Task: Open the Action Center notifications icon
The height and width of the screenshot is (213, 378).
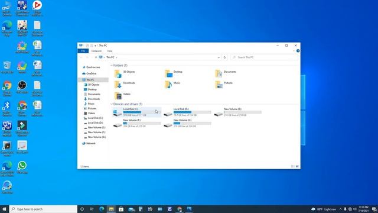Action: click(x=374, y=209)
